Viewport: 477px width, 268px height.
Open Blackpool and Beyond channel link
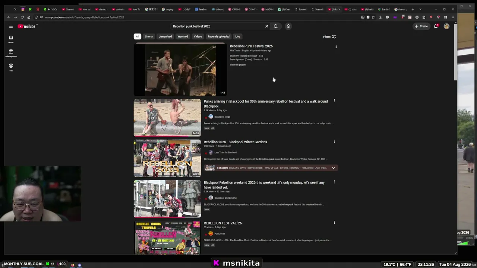pyautogui.click(x=225, y=198)
